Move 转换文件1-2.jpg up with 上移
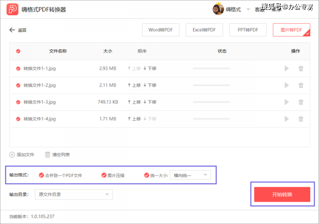319x224 pixels. point(134,85)
